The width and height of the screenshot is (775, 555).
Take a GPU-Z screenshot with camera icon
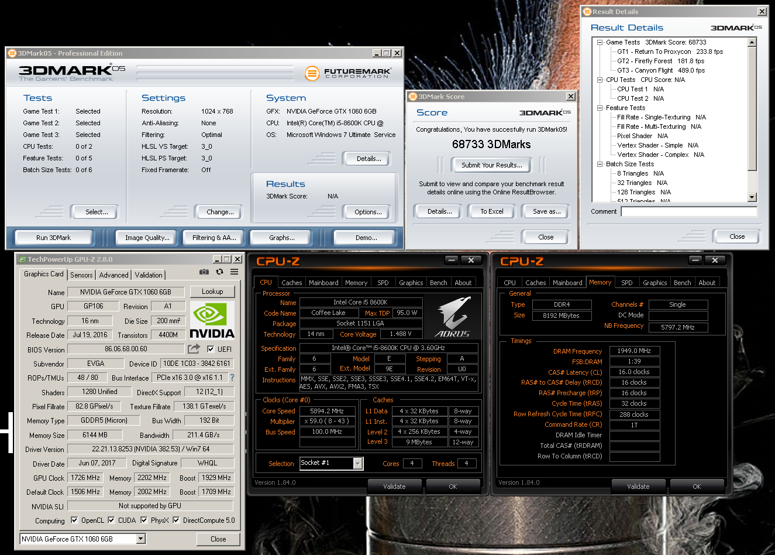tap(204, 272)
